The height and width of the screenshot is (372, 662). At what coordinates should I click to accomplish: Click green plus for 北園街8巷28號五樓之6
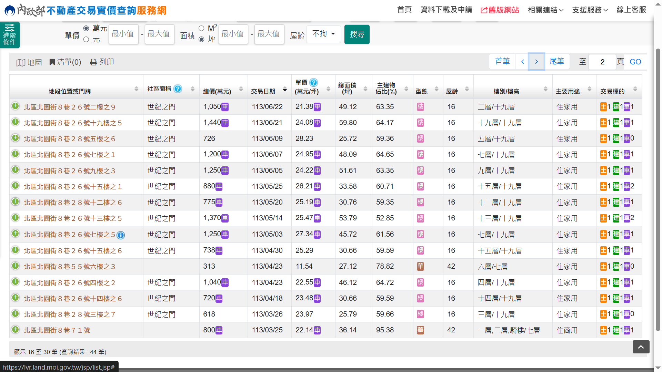[15, 138]
